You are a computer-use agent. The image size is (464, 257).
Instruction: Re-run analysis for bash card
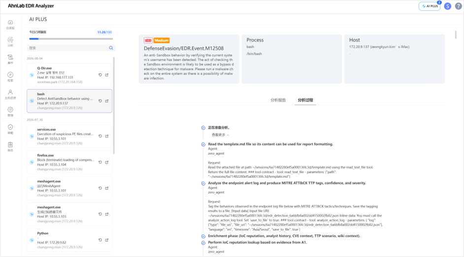coord(100,101)
